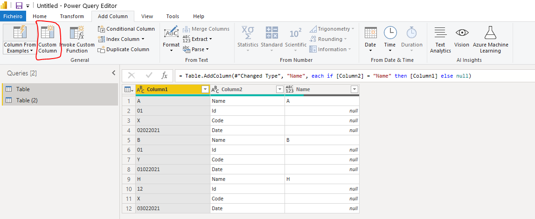Open the Column1 filter dropdown
Viewport: 535px width, 219px height.
[x=205, y=89]
